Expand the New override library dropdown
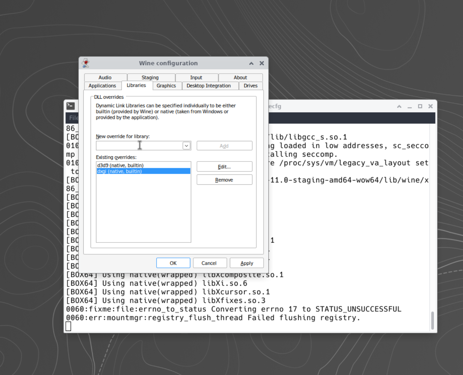The image size is (463, 375). point(186,146)
